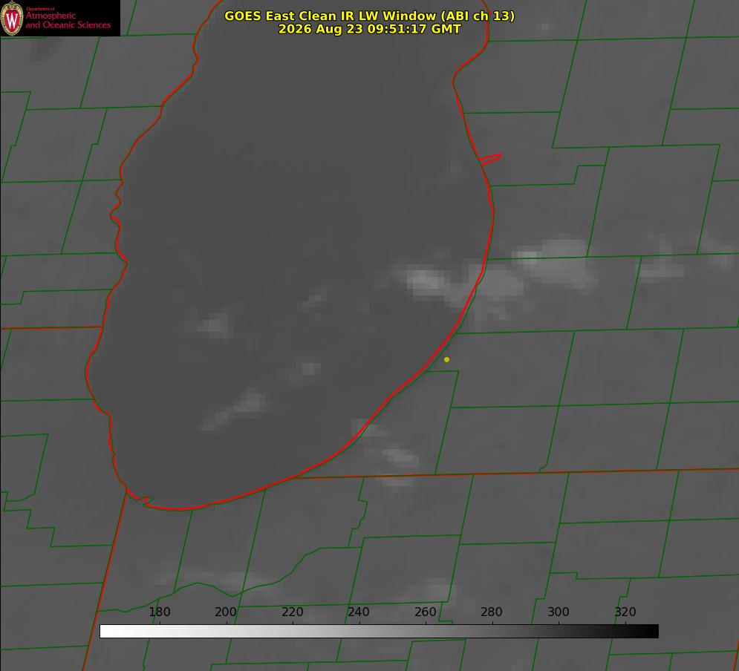Viewport: 739px width, 671px height.
Task: Select the 240 colorbar tick label
Action: 359,612
